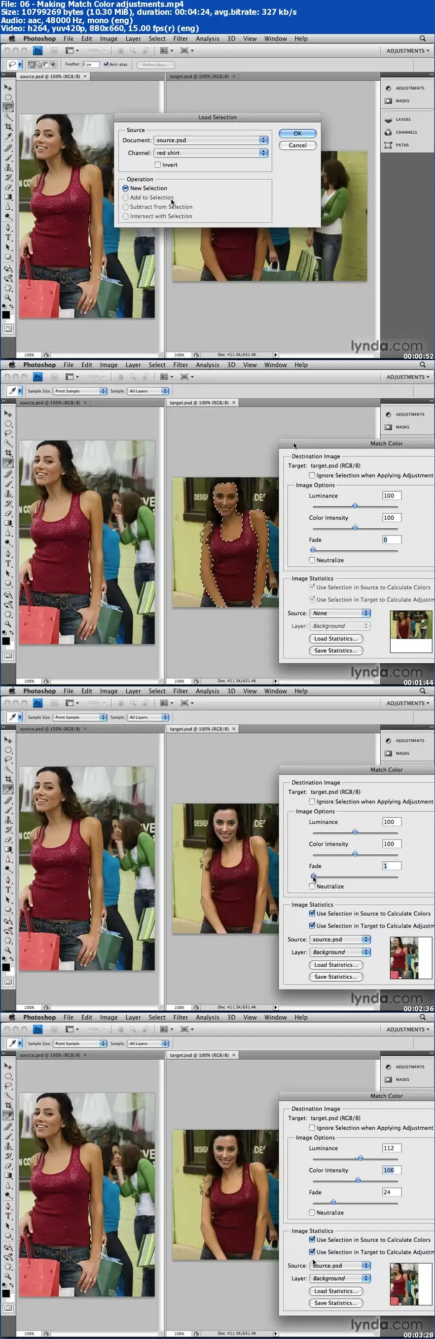Click the Subtract from Selection mode icon beside Feather
The width and height of the screenshot is (435, 1339).
click(46, 65)
